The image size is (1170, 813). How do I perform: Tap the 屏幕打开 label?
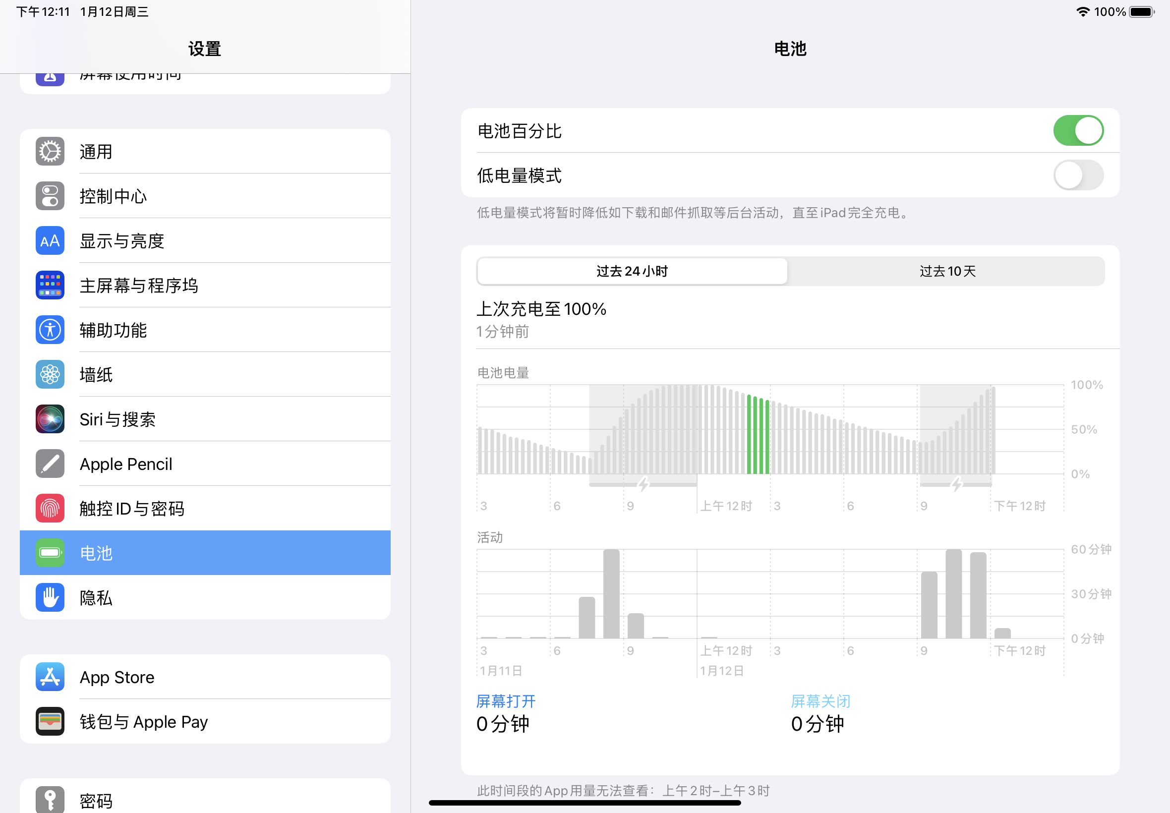pyautogui.click(x=505, y=701)
